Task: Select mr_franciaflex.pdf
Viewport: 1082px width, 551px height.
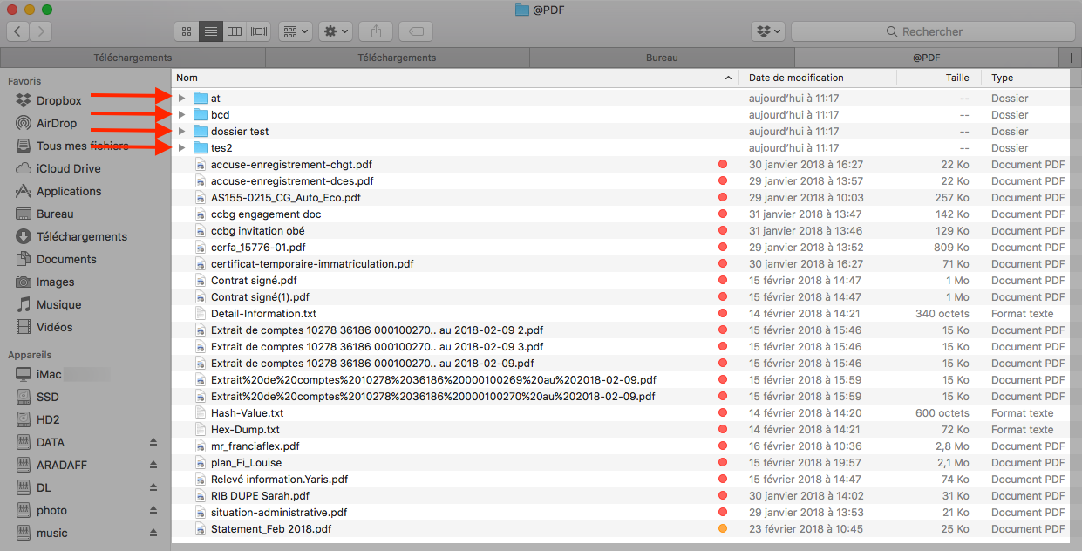Action: point(255,446)
